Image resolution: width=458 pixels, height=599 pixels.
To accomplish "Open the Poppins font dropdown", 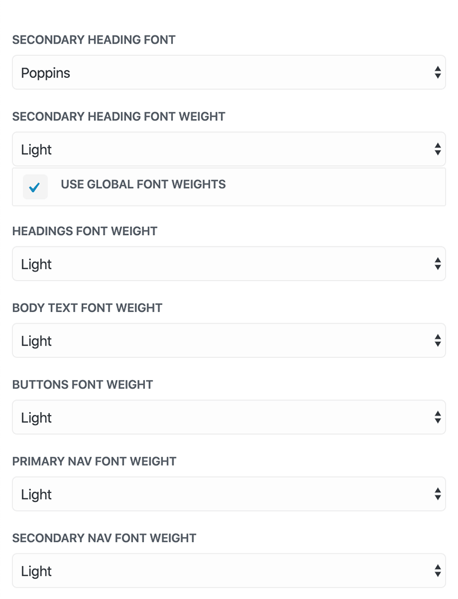I will point(229,72).
